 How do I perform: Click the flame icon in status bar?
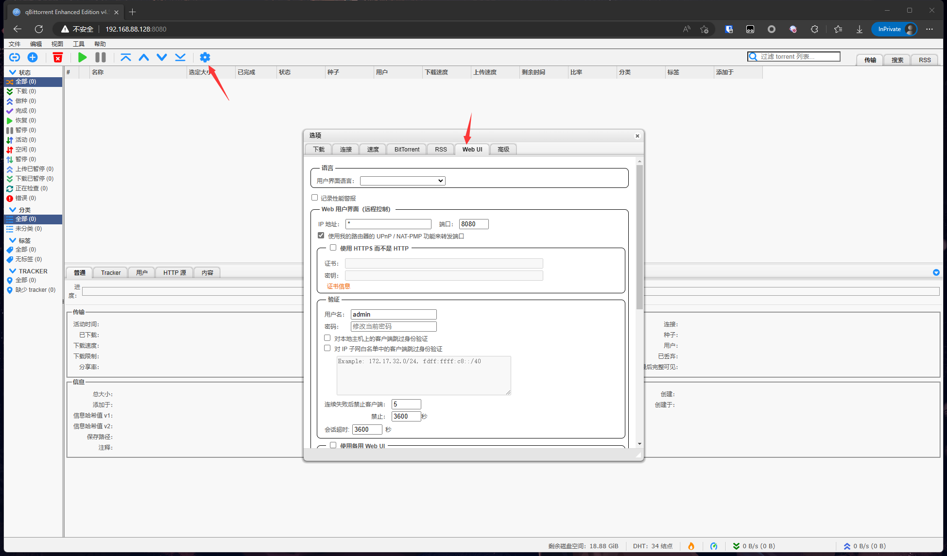[691, 546]
